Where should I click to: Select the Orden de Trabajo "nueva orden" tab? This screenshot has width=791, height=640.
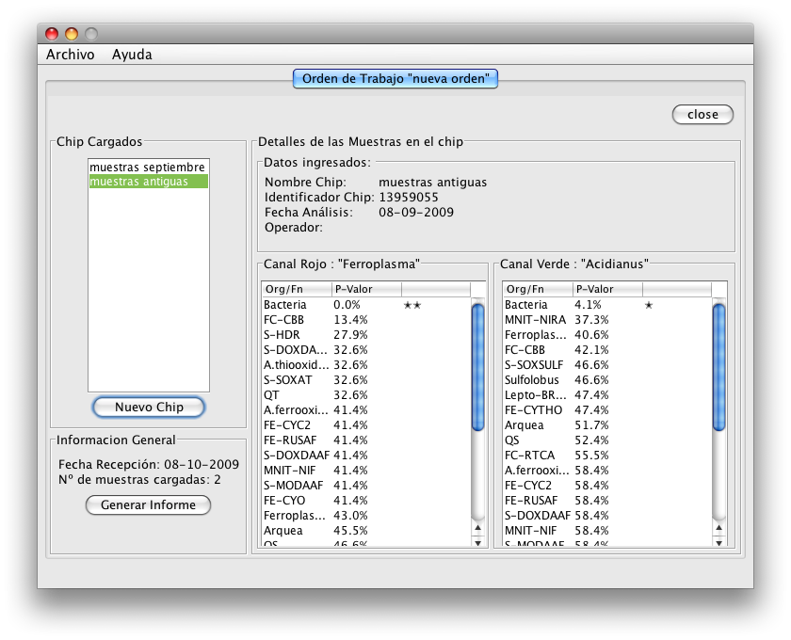pos(395,79)
